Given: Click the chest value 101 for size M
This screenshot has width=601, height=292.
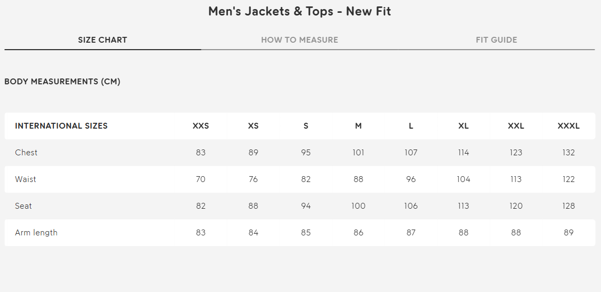Looking at the screenshot, I should [358, 153].
